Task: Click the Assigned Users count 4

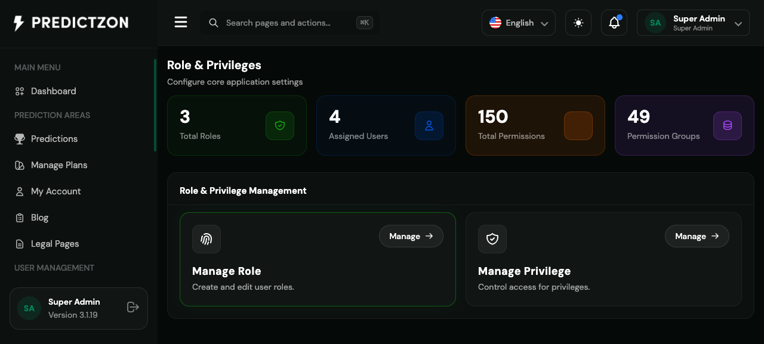Action: [334, 116]
